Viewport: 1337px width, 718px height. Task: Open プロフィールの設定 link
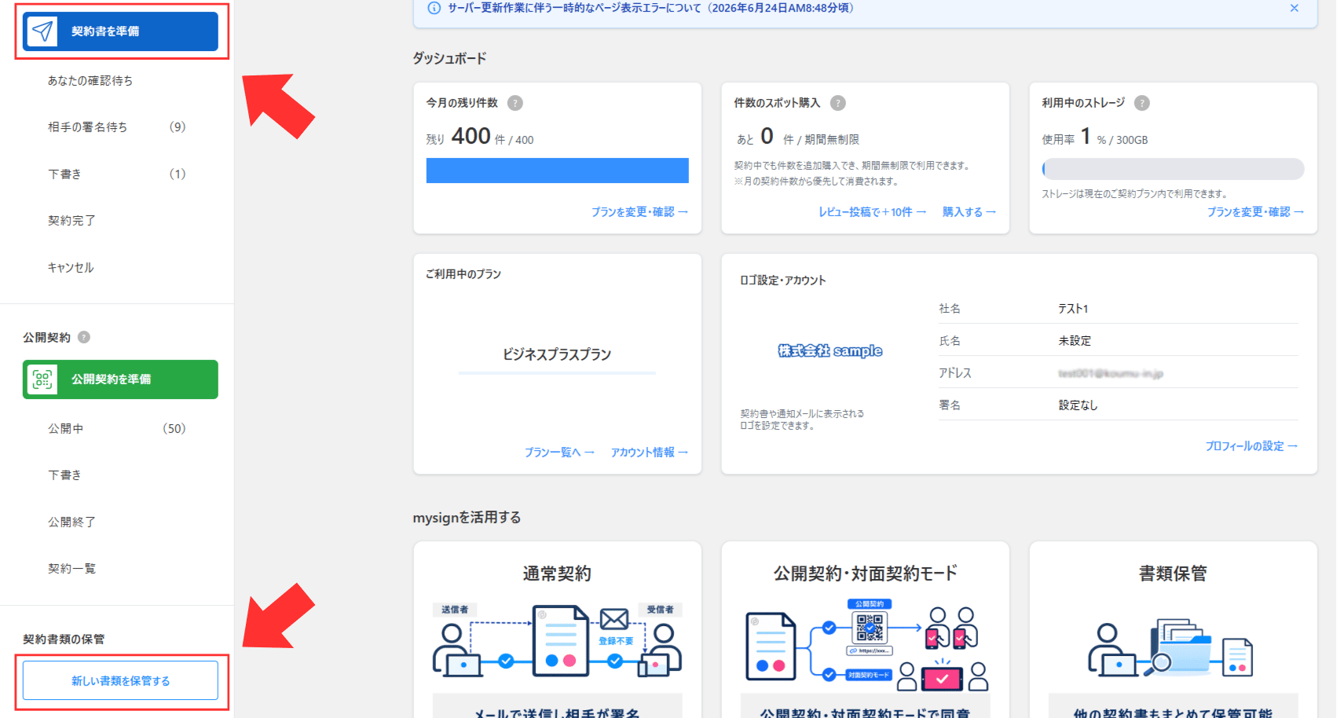(x=1251, y=446)
